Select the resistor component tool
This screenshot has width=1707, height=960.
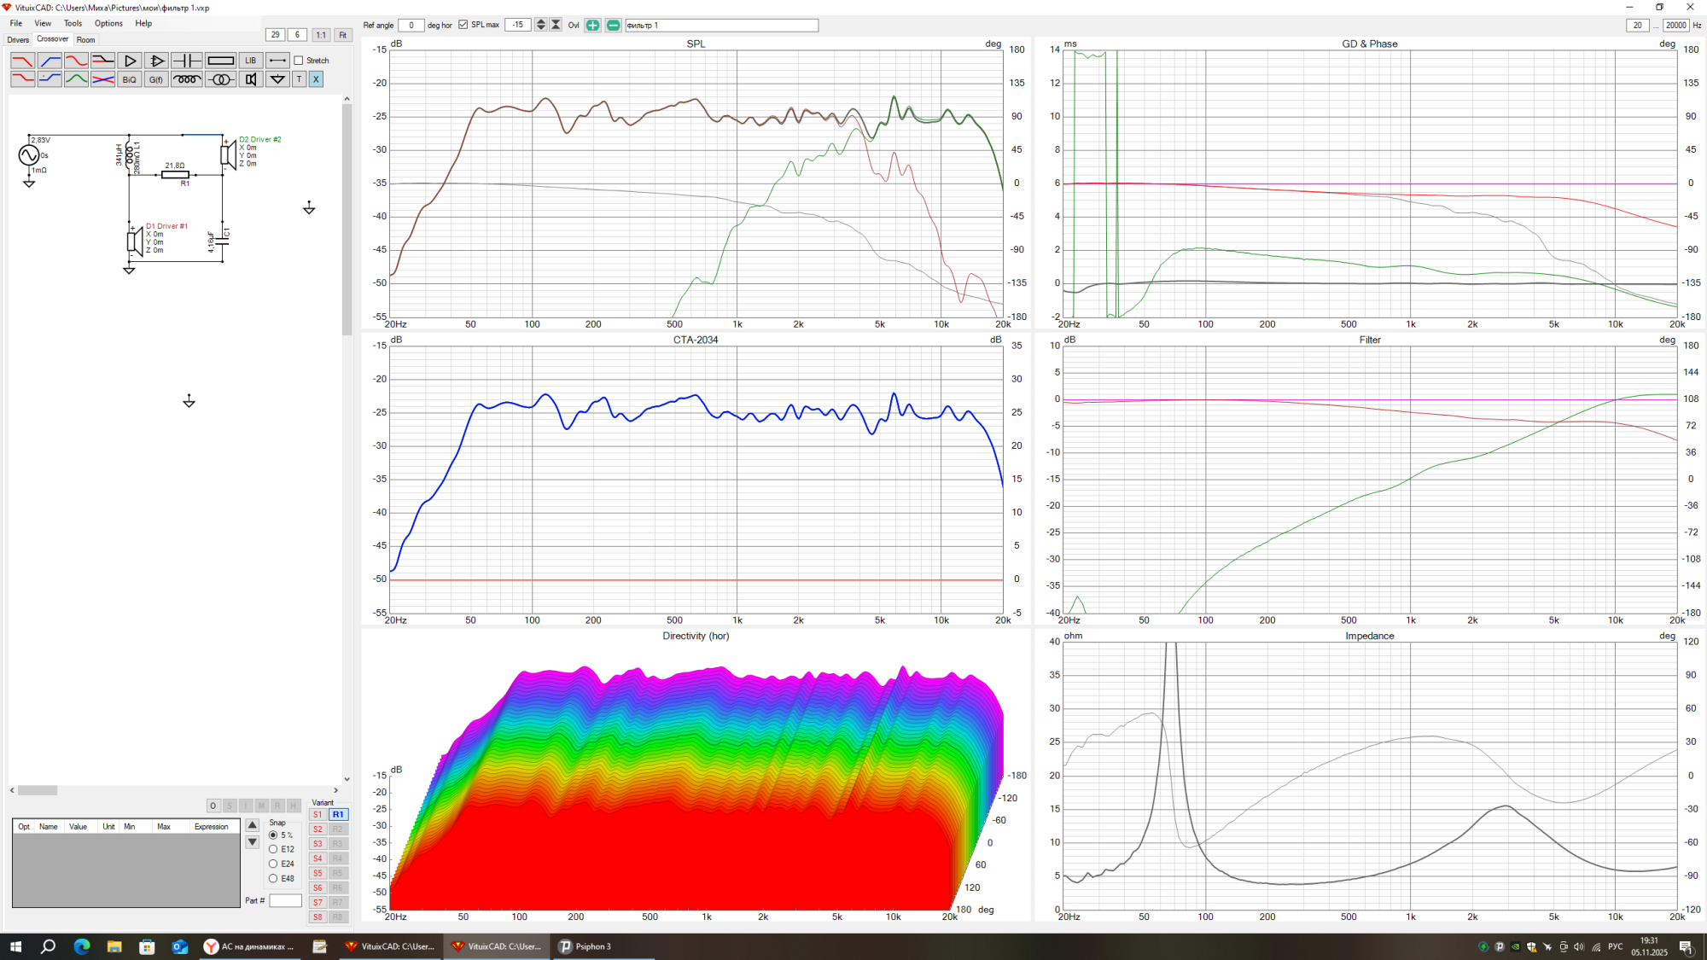point(220,61)
